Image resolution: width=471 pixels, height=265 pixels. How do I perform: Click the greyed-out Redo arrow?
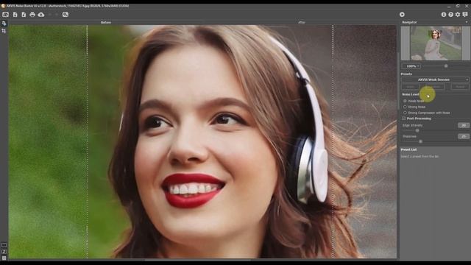(57, 15)
